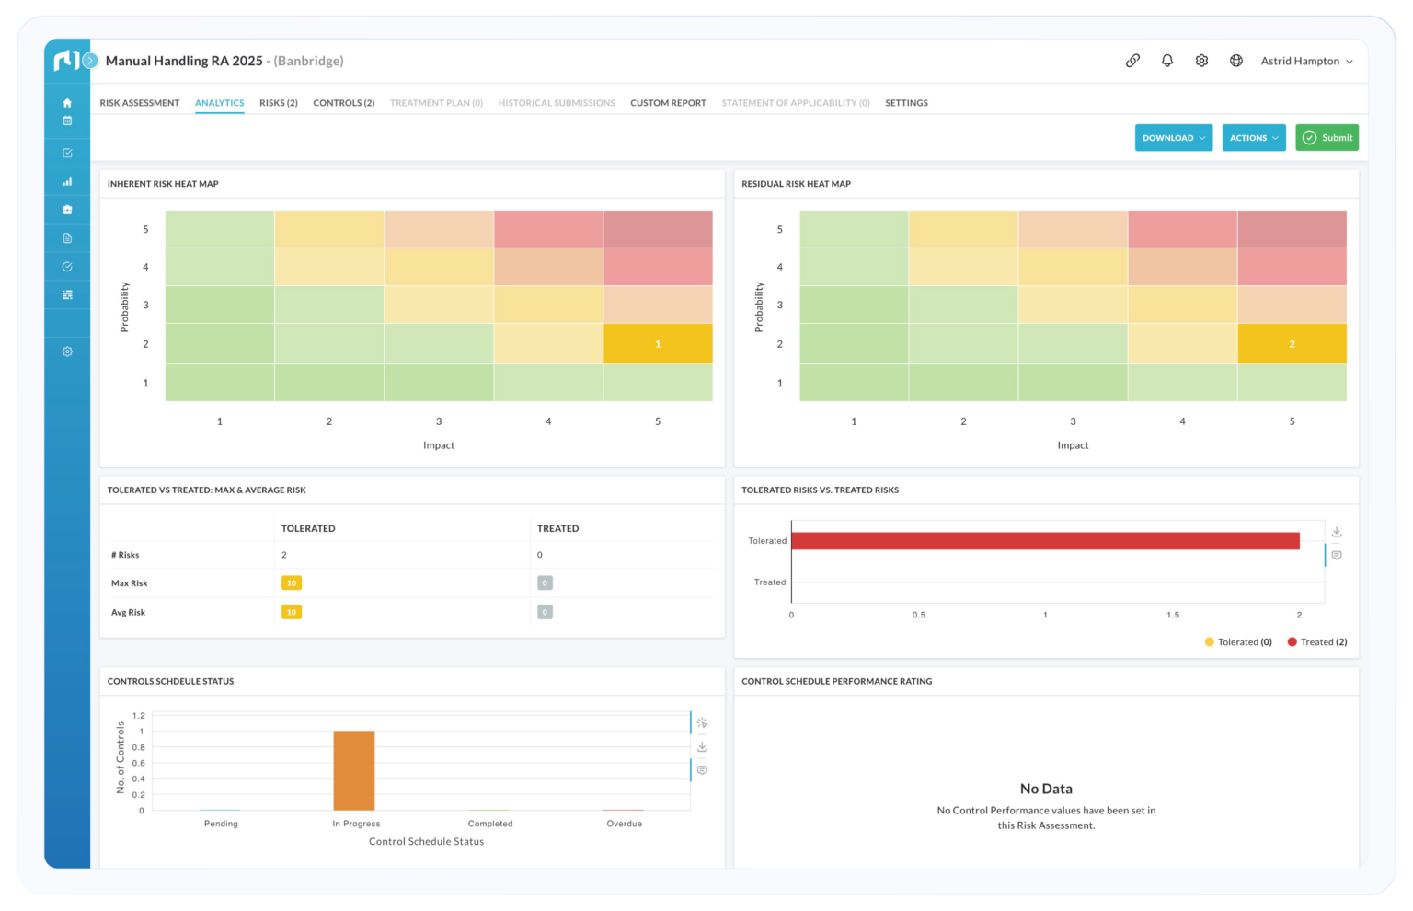Open the sidebar settings gear
Viewport: 1413px width, 911px height.
point(67,352)
